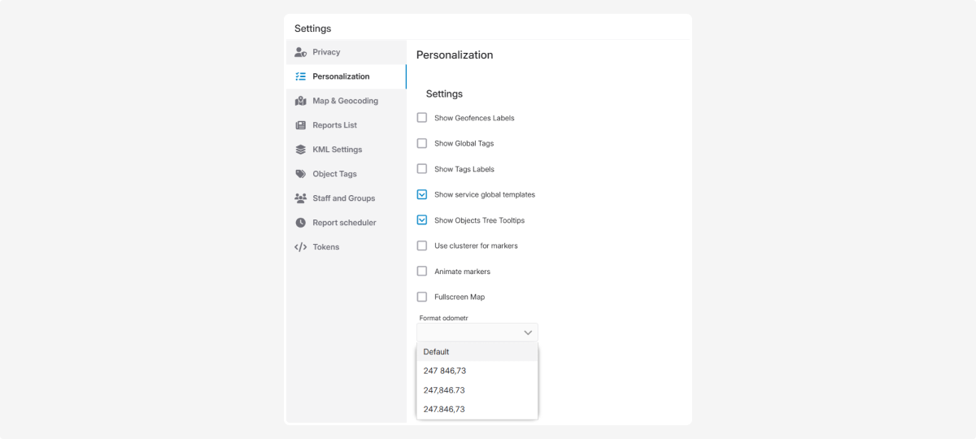Collapse the Format odometr dropdown arrow
Viewport: 976px width, 439px height.
point(528,333)
